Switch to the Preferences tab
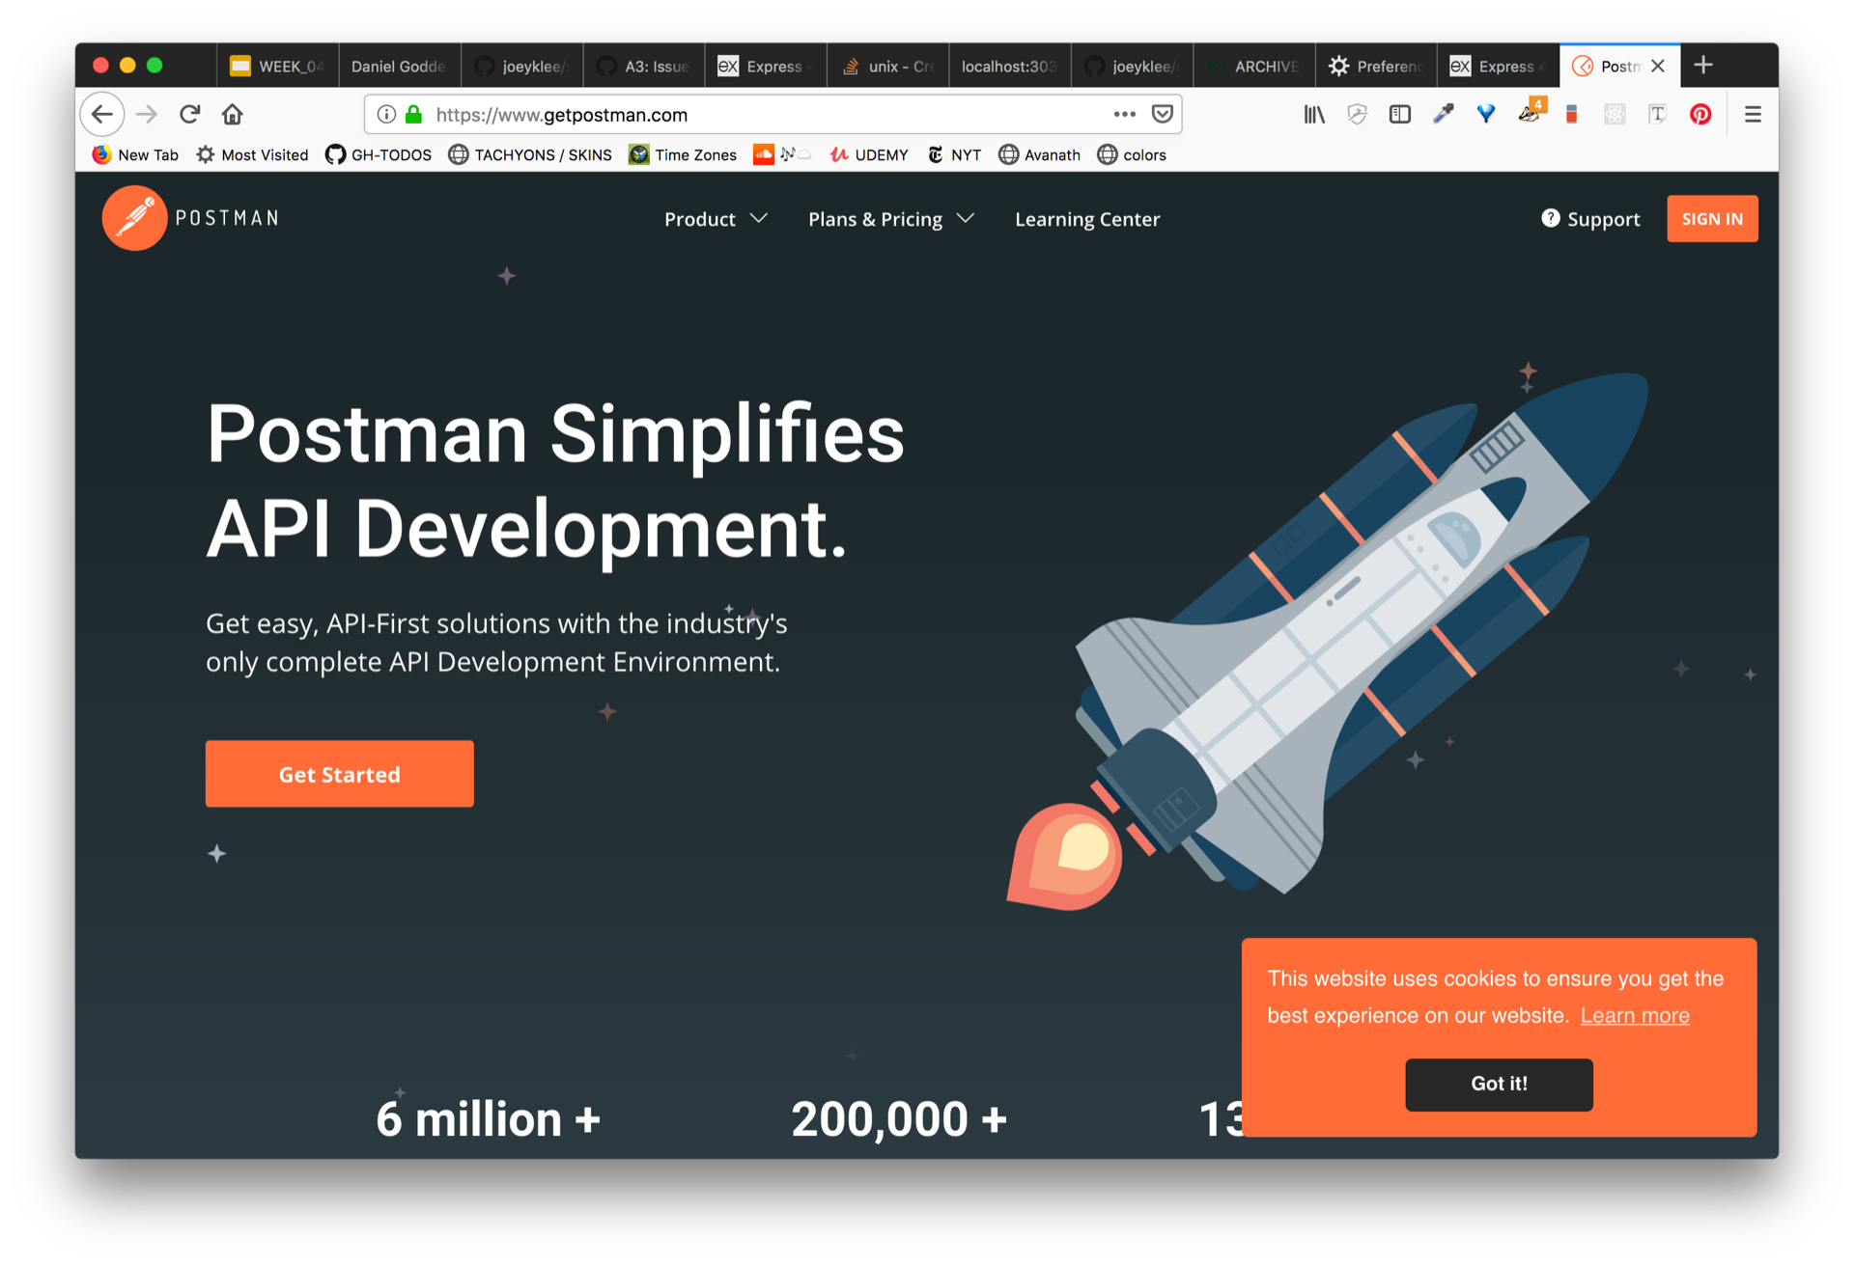The height and width of the screenshot is (1266, 1854). click(1375, 67)
